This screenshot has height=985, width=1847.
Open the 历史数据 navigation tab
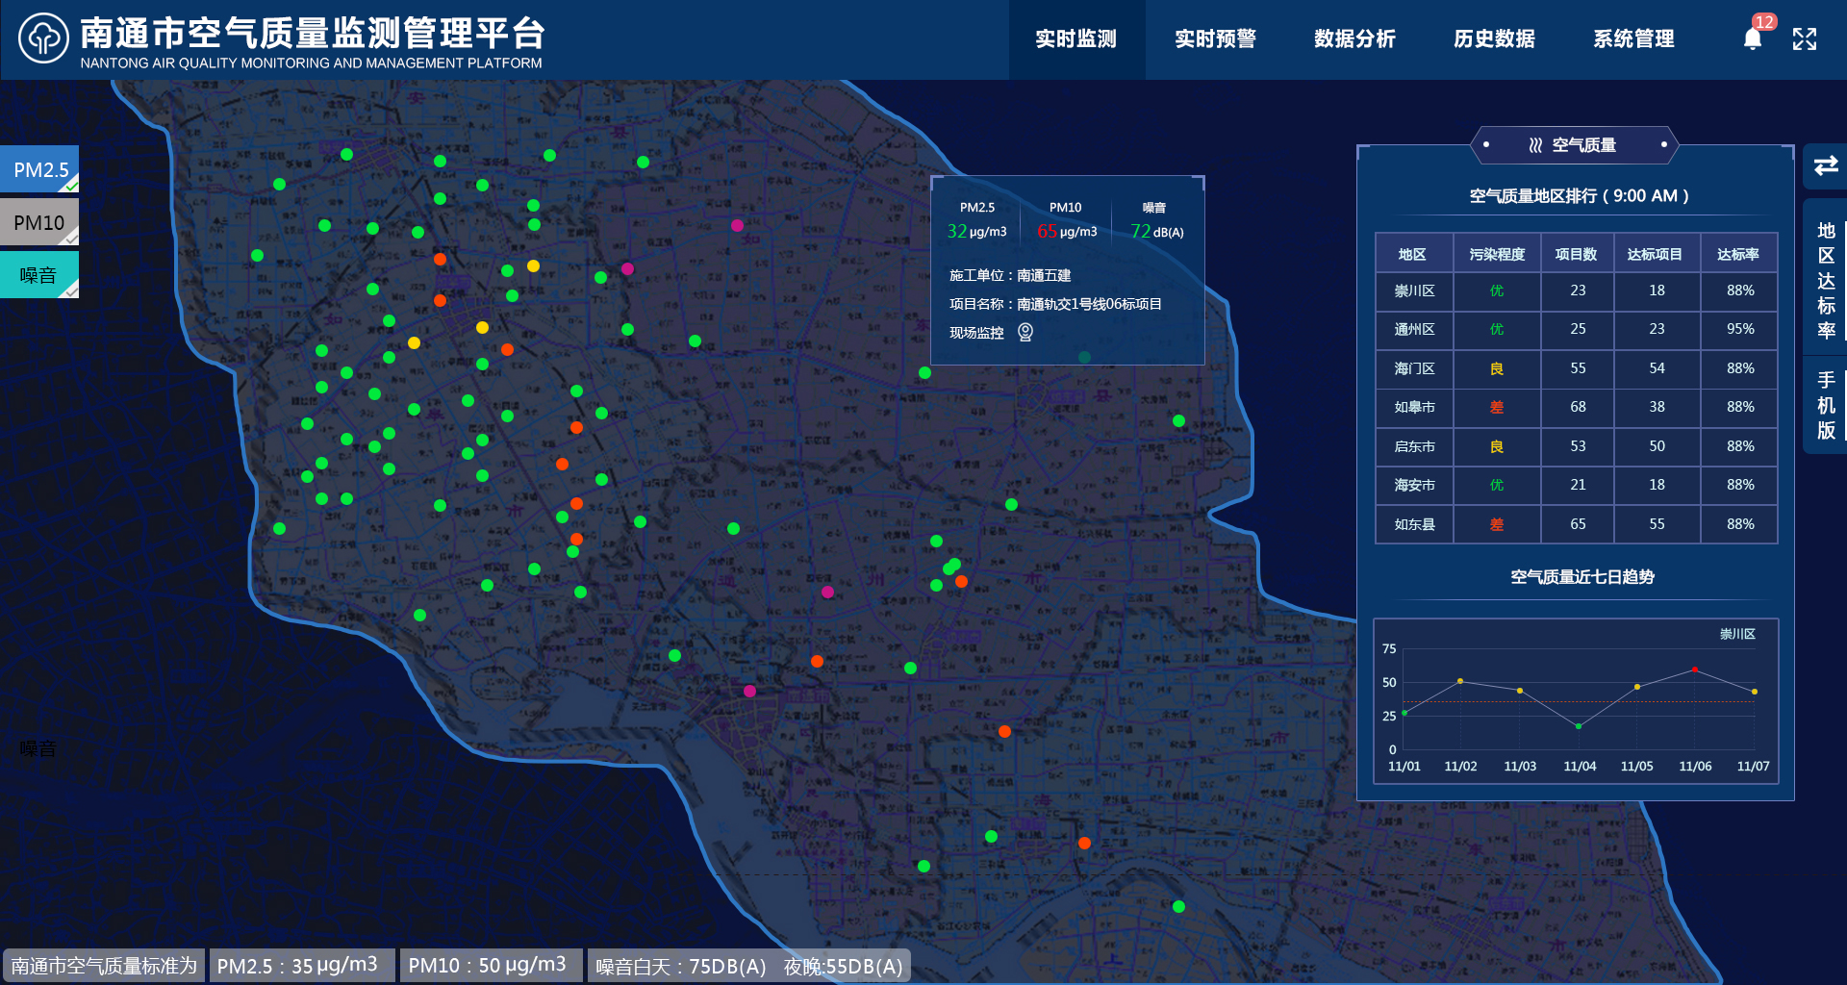[x=1494, y=38]
